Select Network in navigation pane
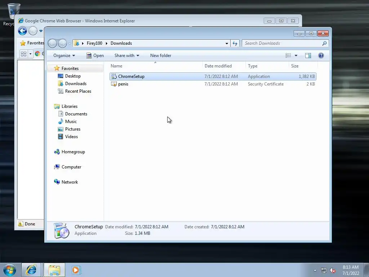This screenshot has width=369, height=277. [x=70, y=182]
